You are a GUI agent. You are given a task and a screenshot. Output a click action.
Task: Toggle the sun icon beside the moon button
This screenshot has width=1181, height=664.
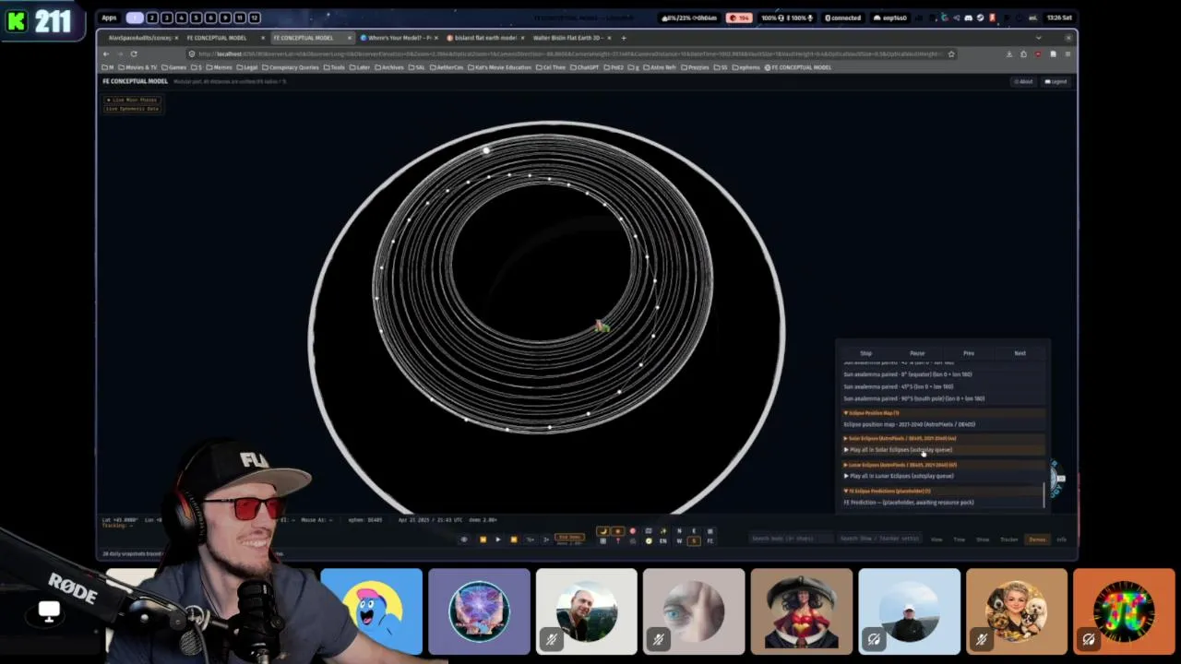(x=618, y=531)
